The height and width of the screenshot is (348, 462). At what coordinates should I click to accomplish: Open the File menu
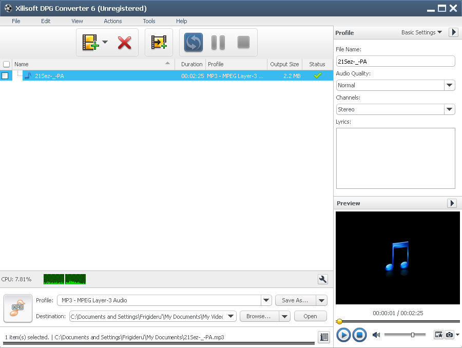click(16, 21)
